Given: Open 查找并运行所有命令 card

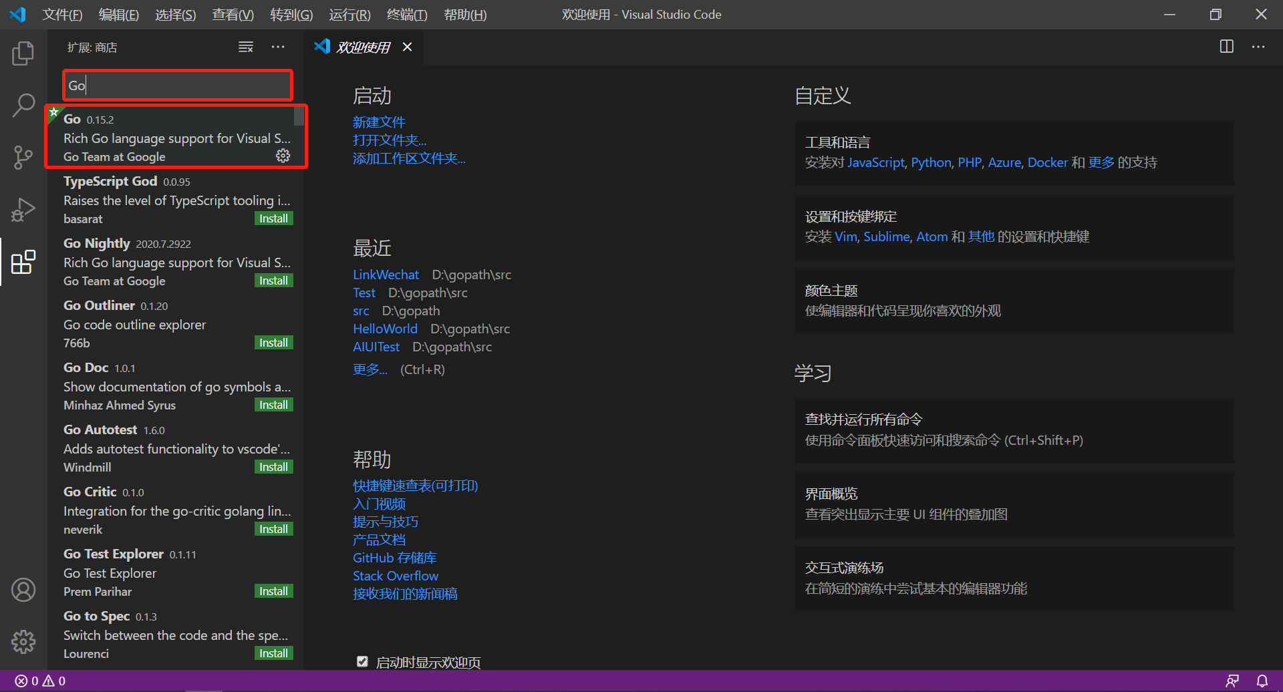Looking at the screenshot, I should click(1014, 430).
